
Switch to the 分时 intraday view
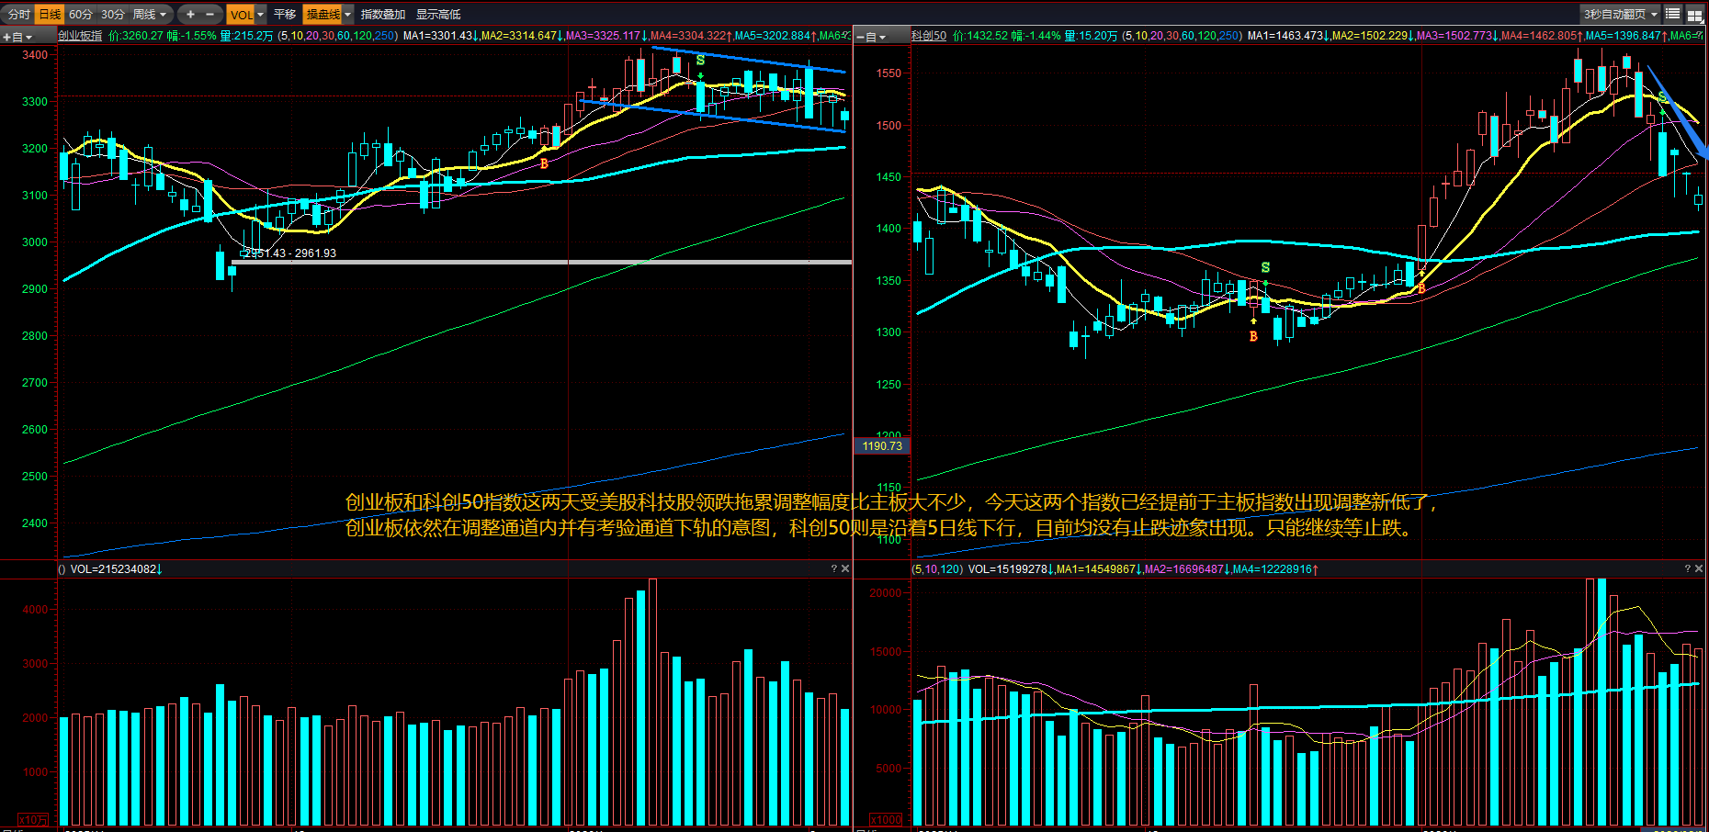coord(18,14)
